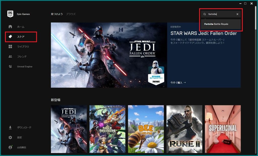Screen dimensions: 258x156
Task: Click the search field containing fortnite
Action: click(221, 14)
